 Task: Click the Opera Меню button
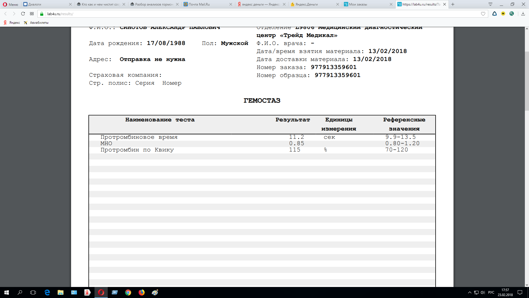pyautogui.click(x=10, y=4)
